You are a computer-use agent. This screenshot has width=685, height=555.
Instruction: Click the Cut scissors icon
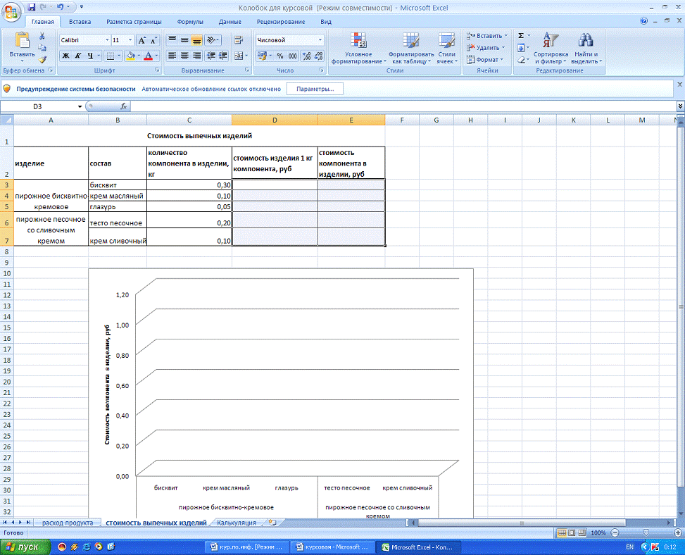42,36
